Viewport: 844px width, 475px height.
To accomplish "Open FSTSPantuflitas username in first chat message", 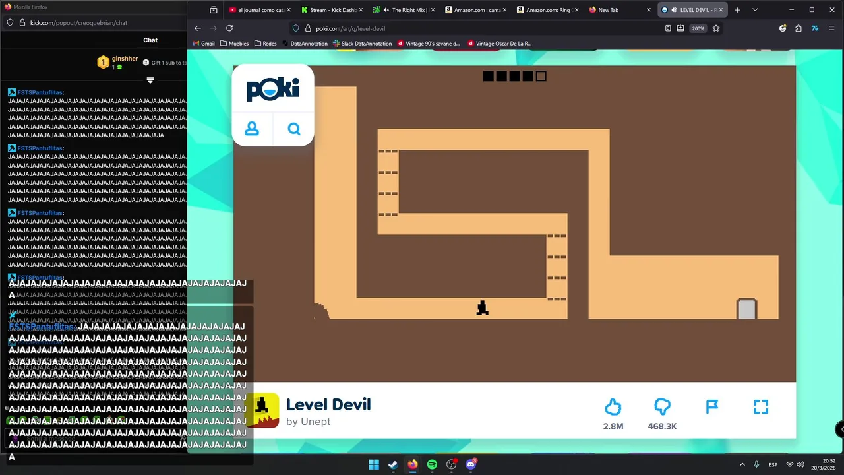I will [x=40, y=93].
